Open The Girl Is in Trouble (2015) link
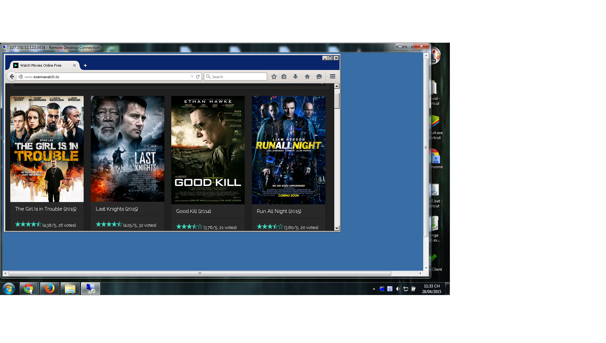Viewport: 606px width, 343px height. [46, 209]
